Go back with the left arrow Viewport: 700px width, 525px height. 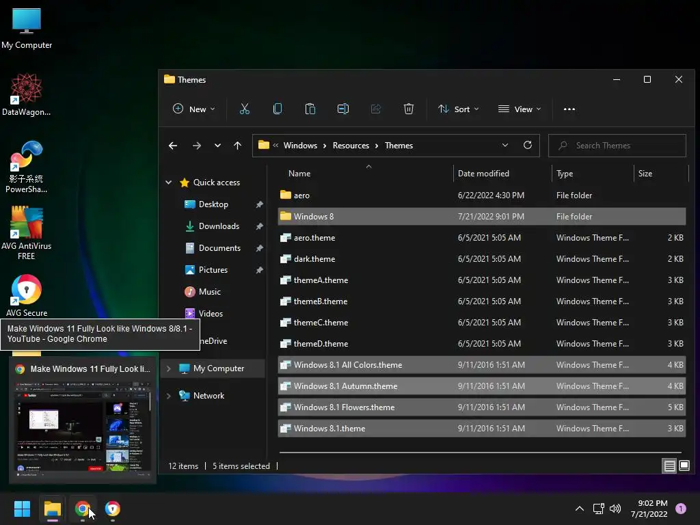coord(173,146)
